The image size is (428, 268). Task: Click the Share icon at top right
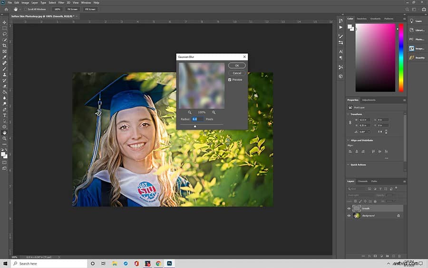click(x=424, y=10)
